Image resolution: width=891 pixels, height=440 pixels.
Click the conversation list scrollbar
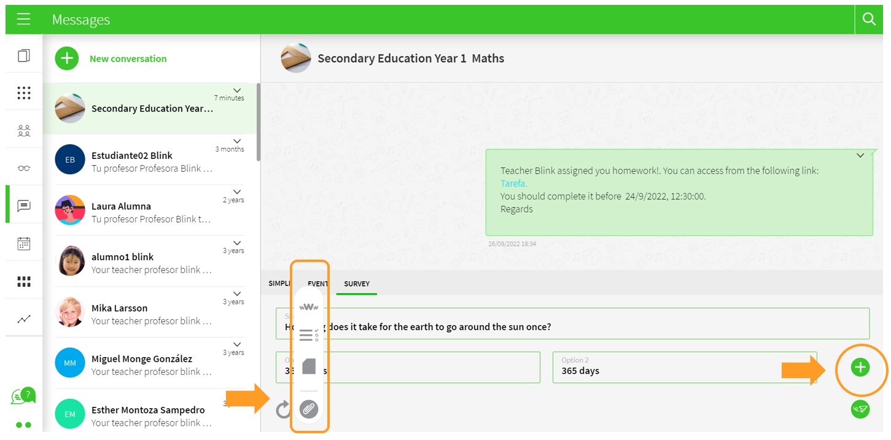[258, 123]
